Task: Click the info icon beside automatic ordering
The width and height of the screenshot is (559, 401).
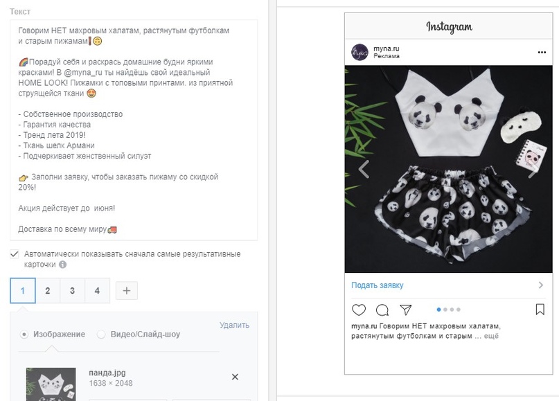Action: pyautogui.click(x=62, y=265)
